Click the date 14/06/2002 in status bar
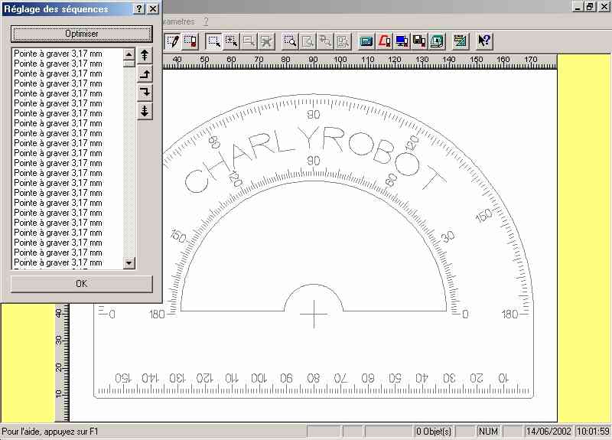Viewport: 612px width, 440px height. point(549,432)
